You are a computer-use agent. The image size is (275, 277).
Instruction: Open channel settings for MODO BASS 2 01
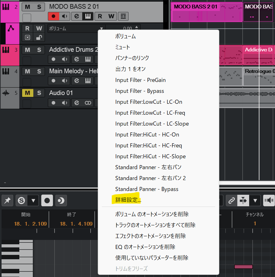77,16
